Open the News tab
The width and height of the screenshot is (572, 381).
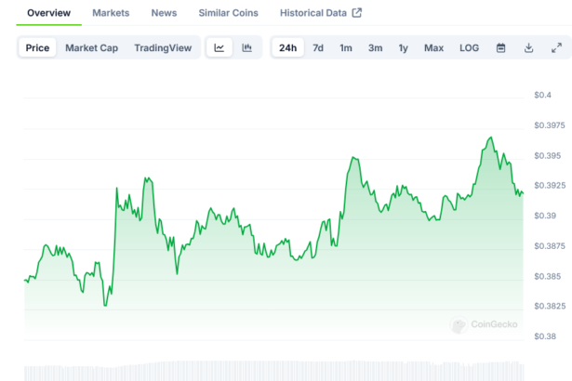164,13
